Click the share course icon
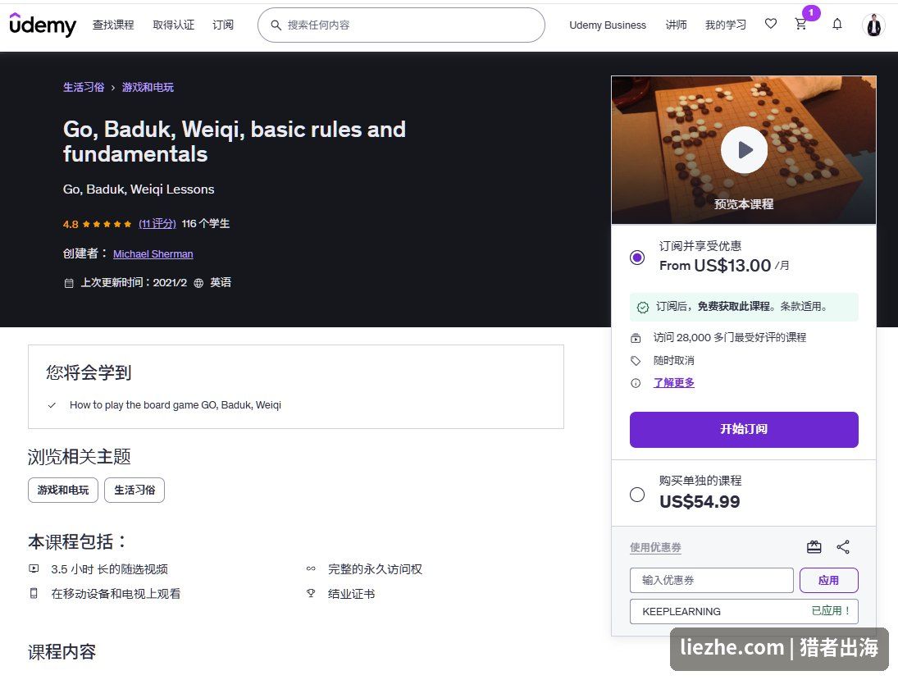 (843, 547)
